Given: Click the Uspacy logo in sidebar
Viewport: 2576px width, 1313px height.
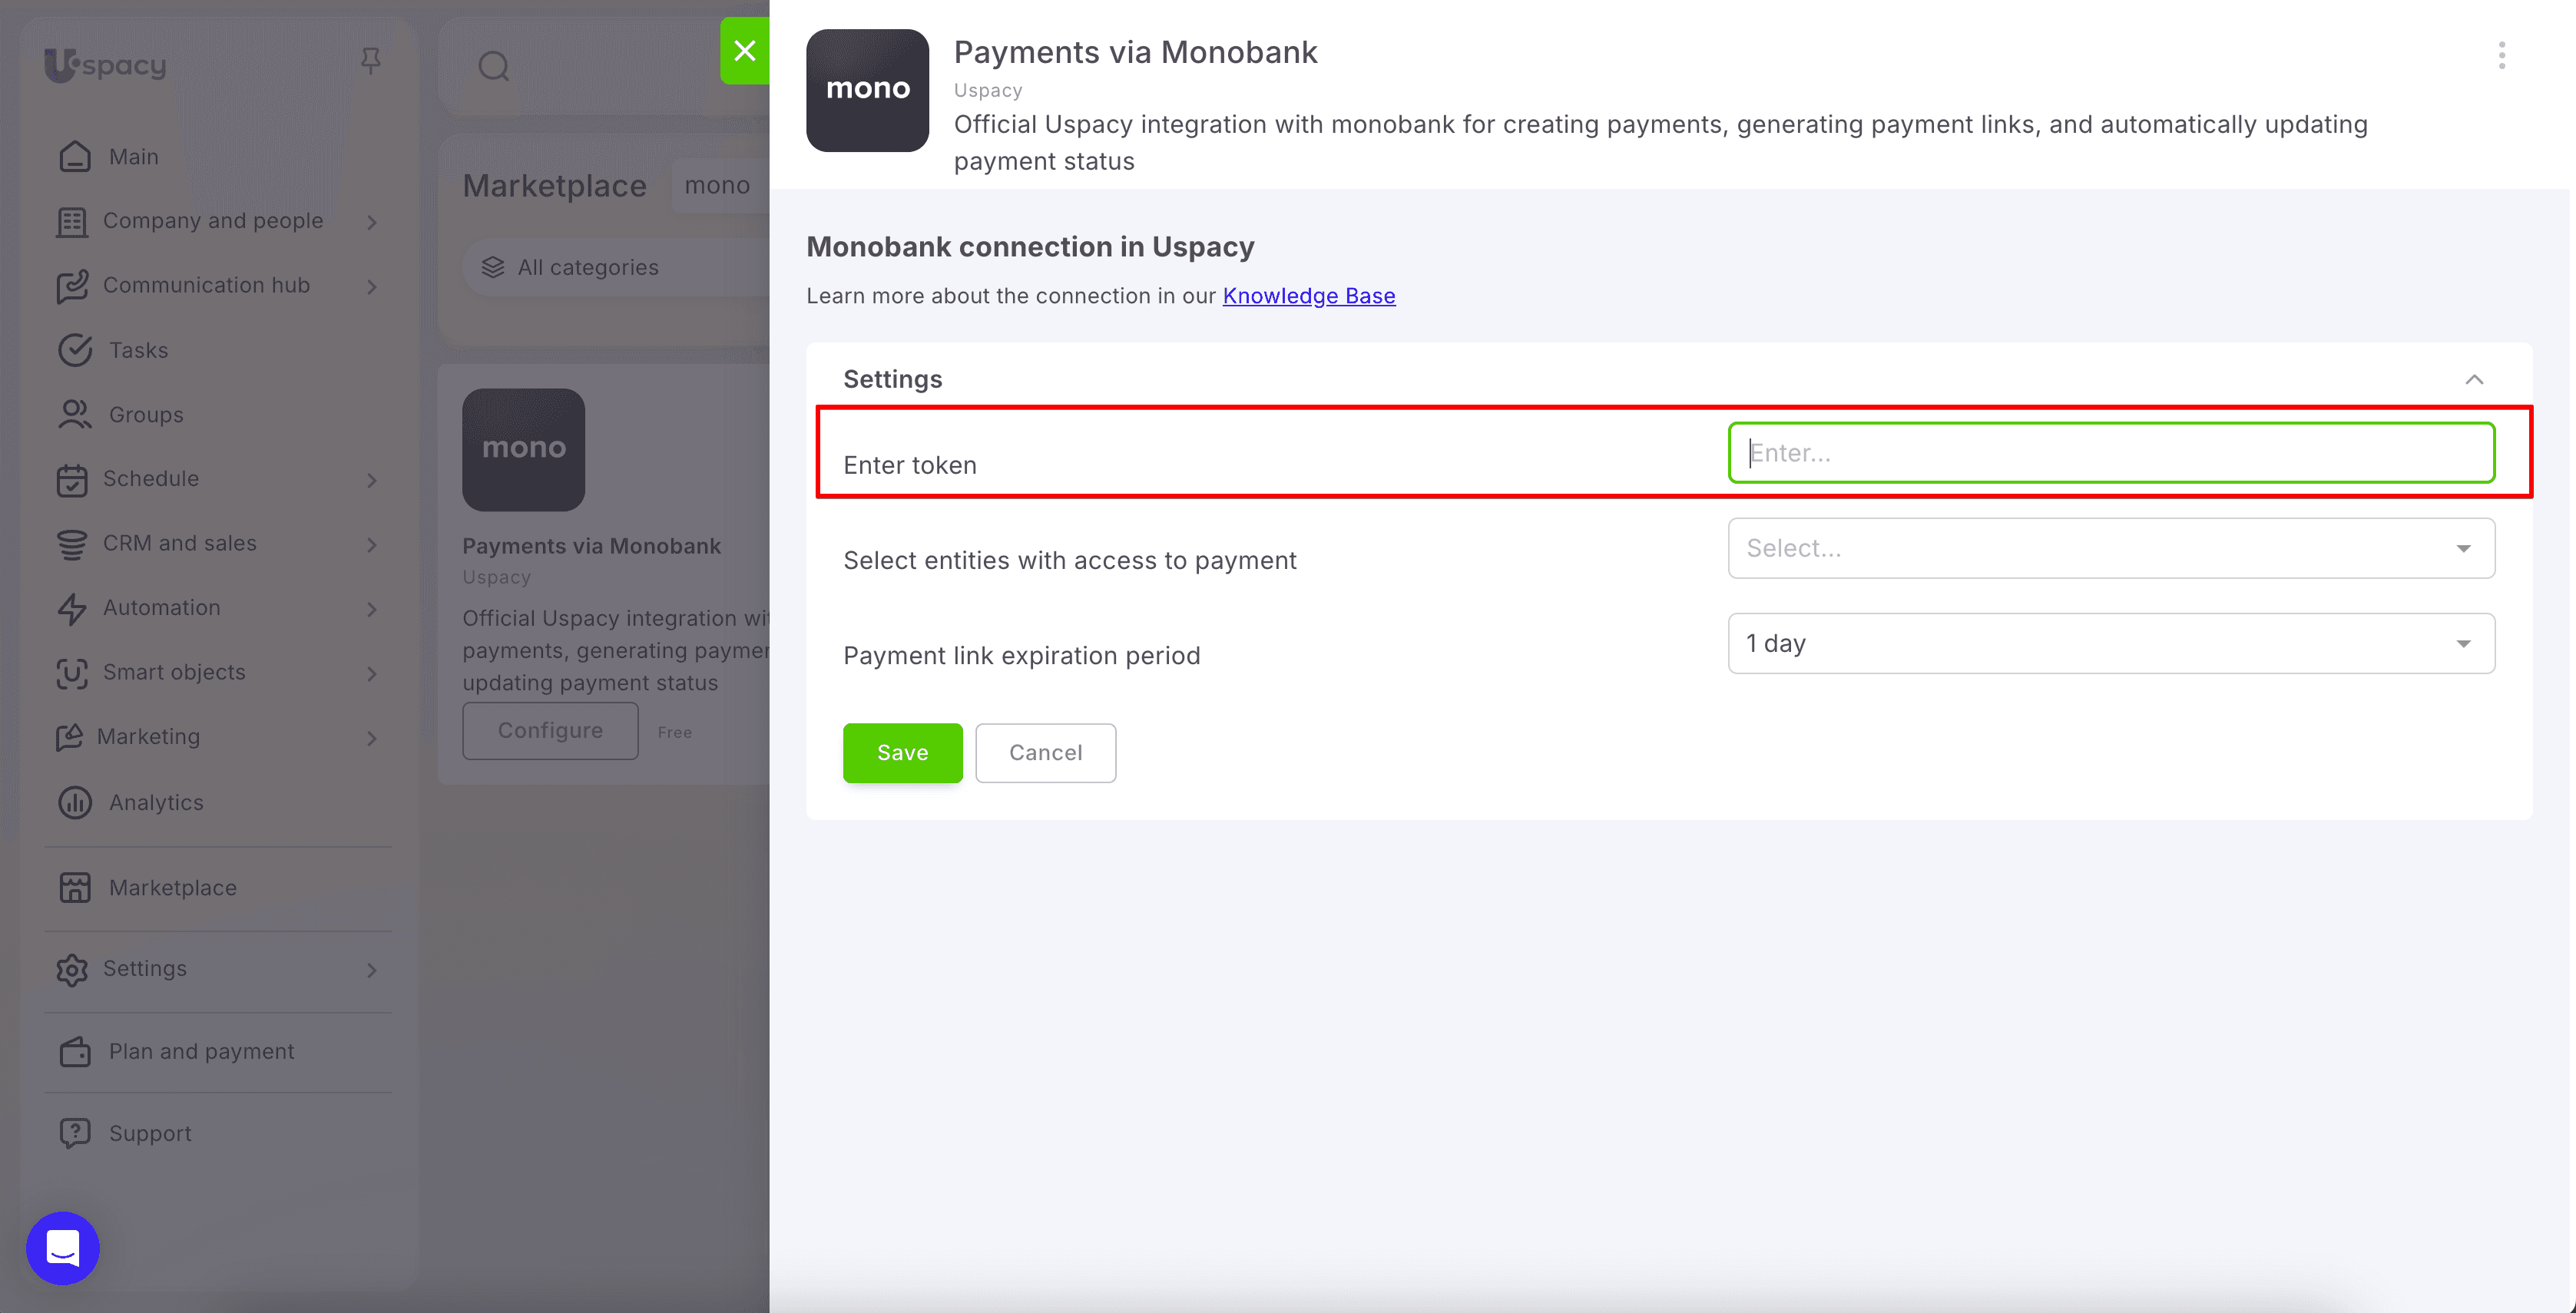Looking at the screenshot, I should pyautogui.click(x=105, y=65).
